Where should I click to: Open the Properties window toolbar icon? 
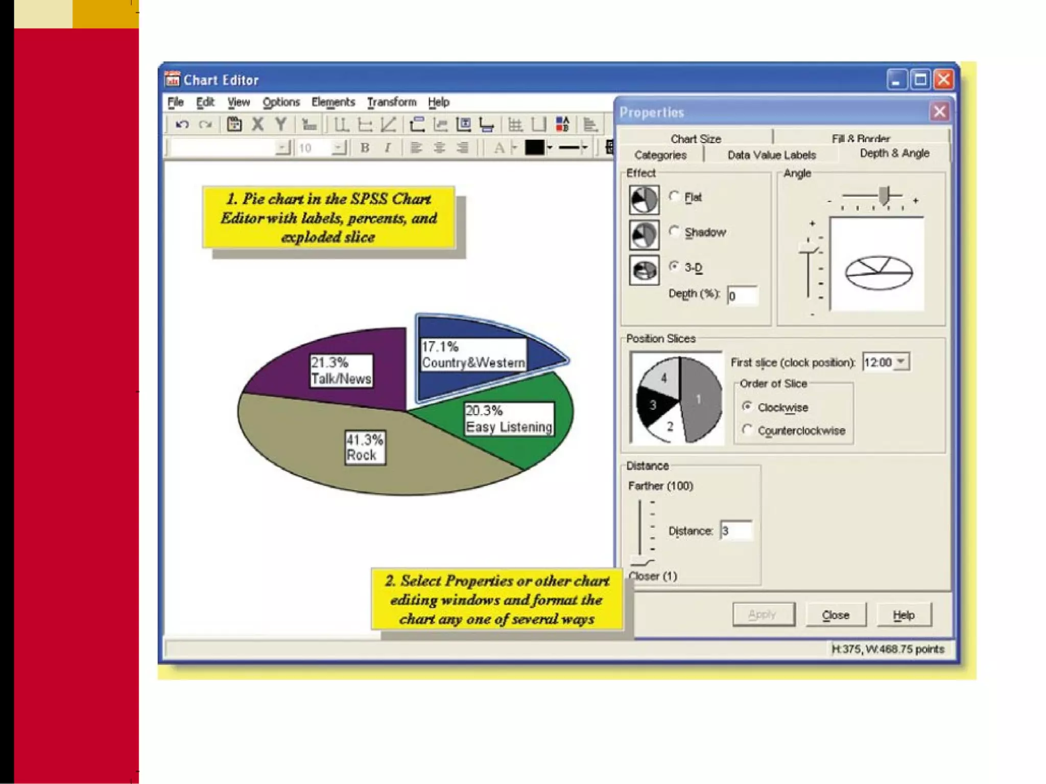[234, 125]
